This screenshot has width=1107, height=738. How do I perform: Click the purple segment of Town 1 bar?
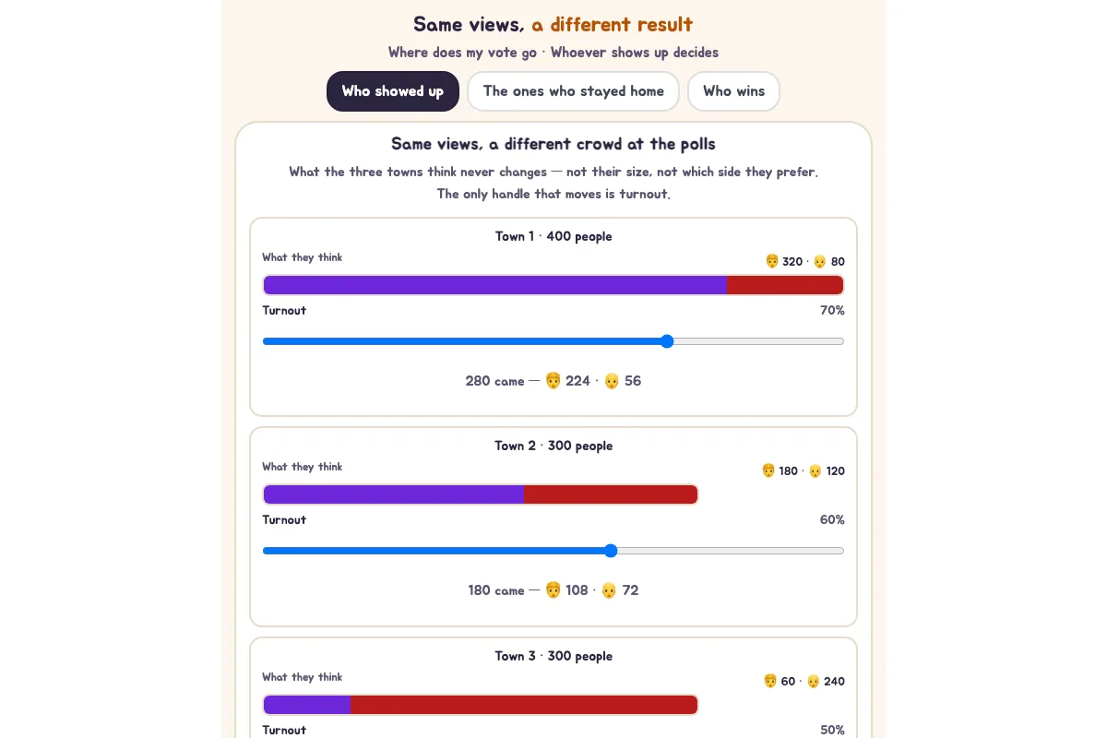[495, 285]
